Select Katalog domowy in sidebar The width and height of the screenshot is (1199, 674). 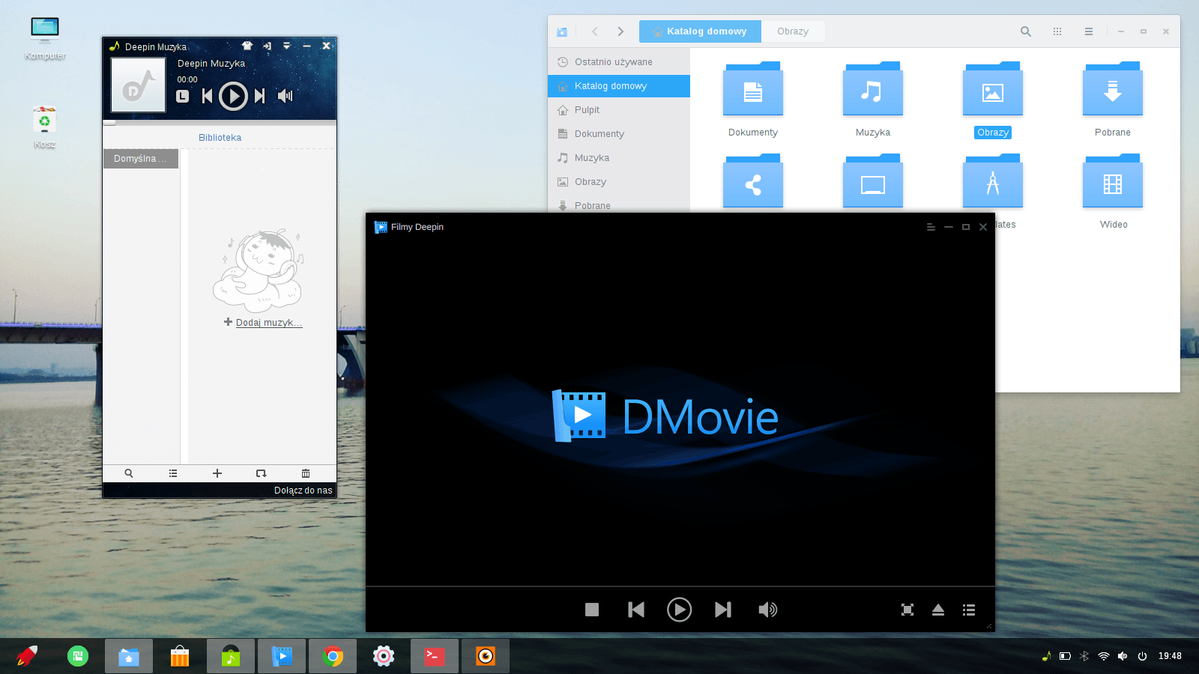point(619,86)
